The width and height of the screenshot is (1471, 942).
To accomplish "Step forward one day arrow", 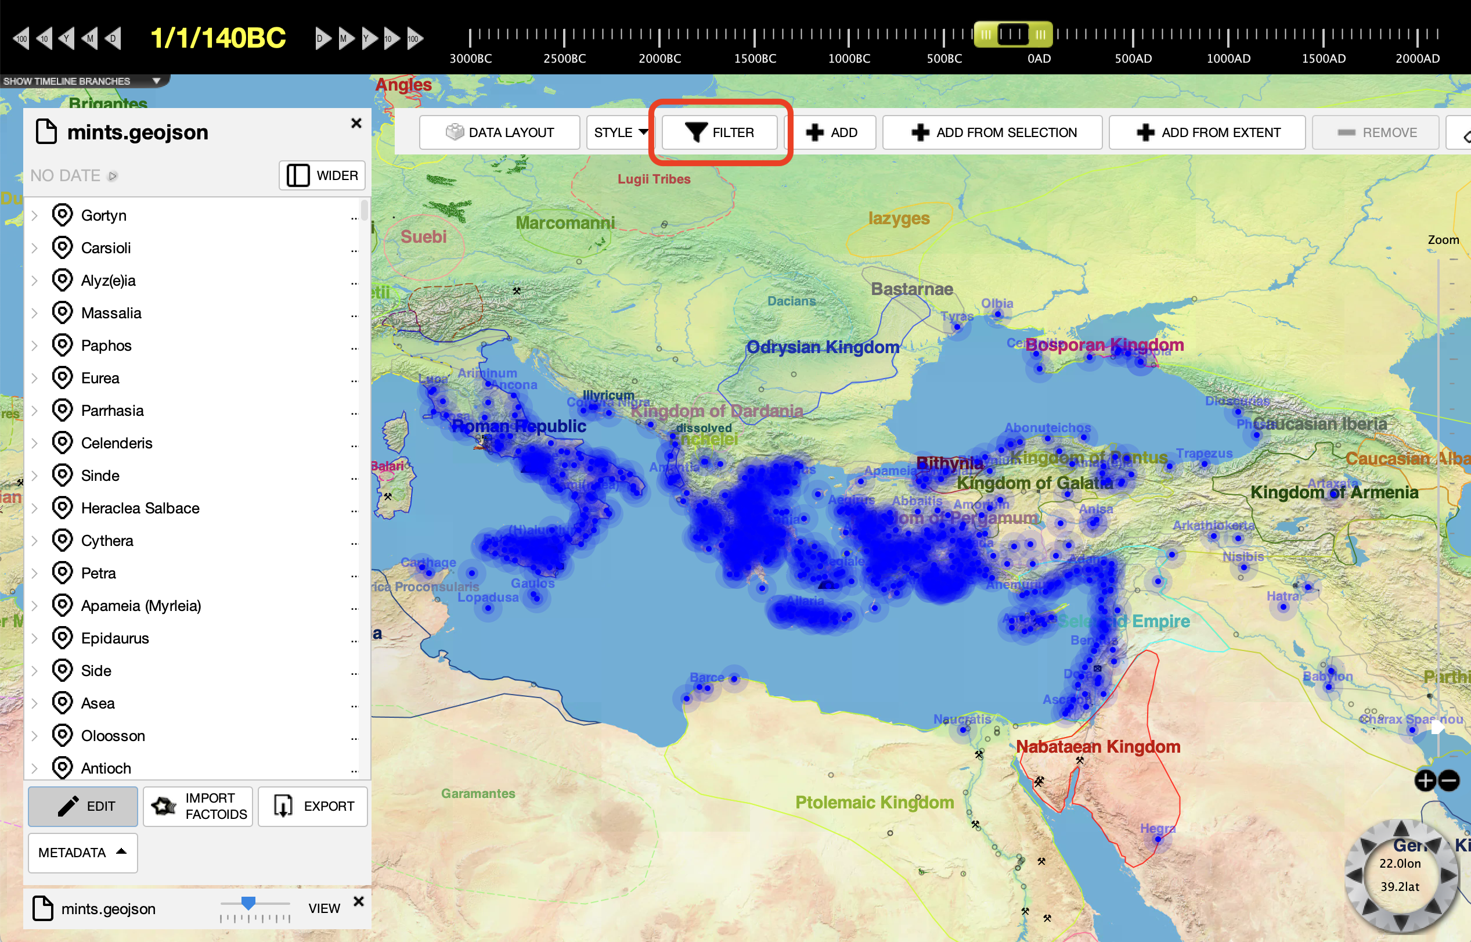I will point(322,38).
